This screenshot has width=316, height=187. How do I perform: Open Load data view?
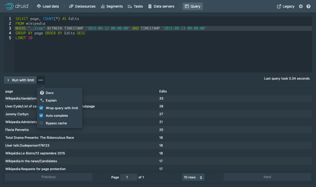pos(48,6)
